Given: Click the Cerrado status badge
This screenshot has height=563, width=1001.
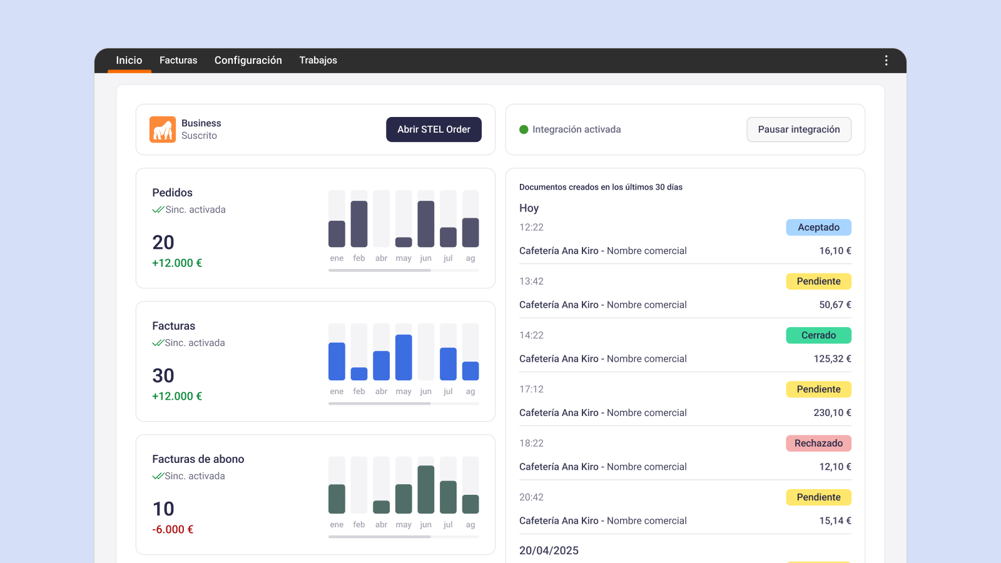Looking at the screenshot, I should coord(818,335).
